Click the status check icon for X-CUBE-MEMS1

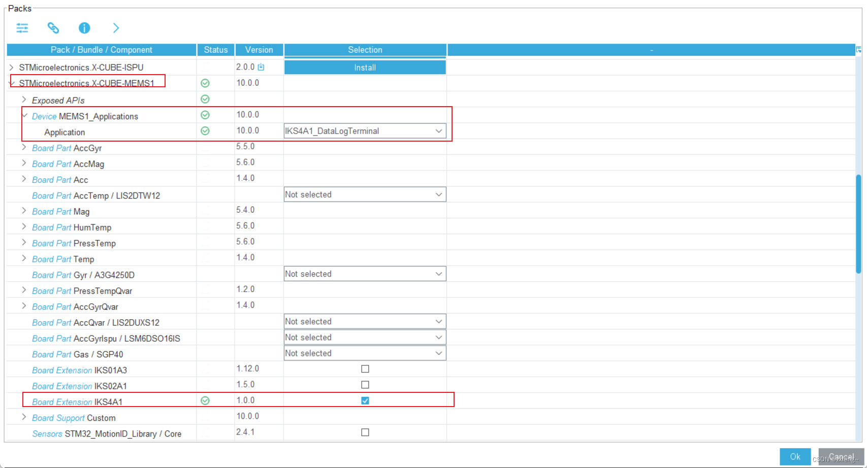pyautogui.click(x=205, y=83)
